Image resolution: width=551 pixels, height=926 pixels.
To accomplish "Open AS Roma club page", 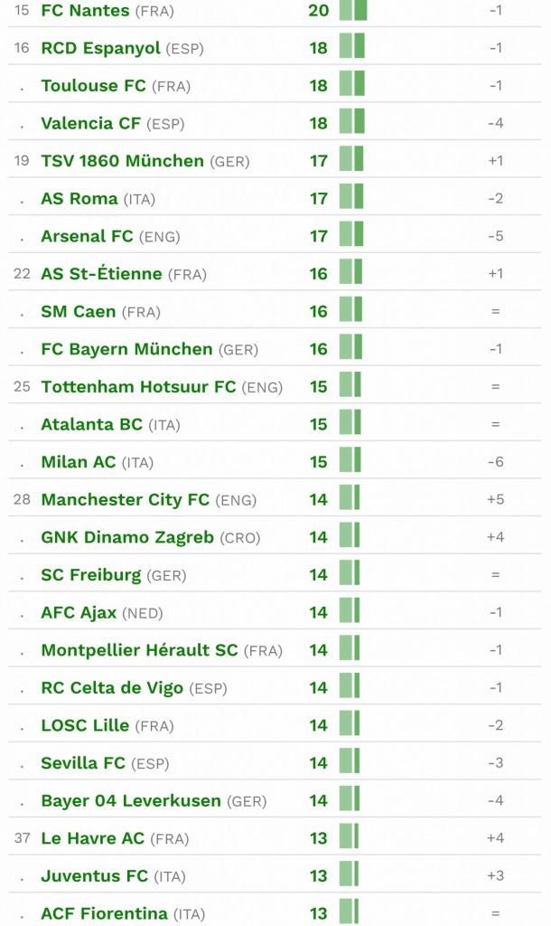I will pyautogui.click(x=79, y=198).
